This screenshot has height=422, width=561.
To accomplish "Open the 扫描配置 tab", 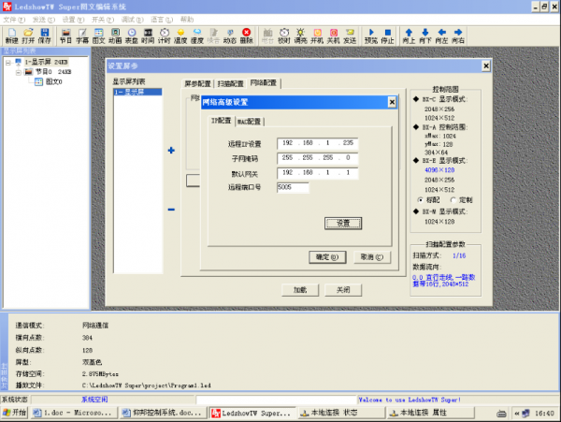I will 231,83.
